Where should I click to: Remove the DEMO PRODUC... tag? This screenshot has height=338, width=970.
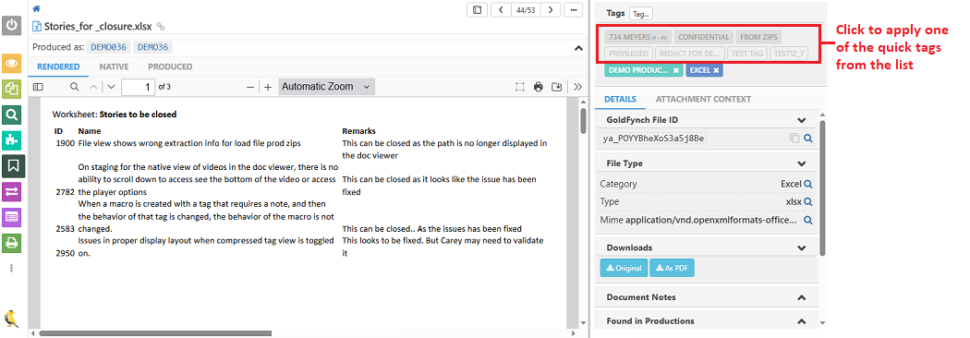tap(676, 70)
